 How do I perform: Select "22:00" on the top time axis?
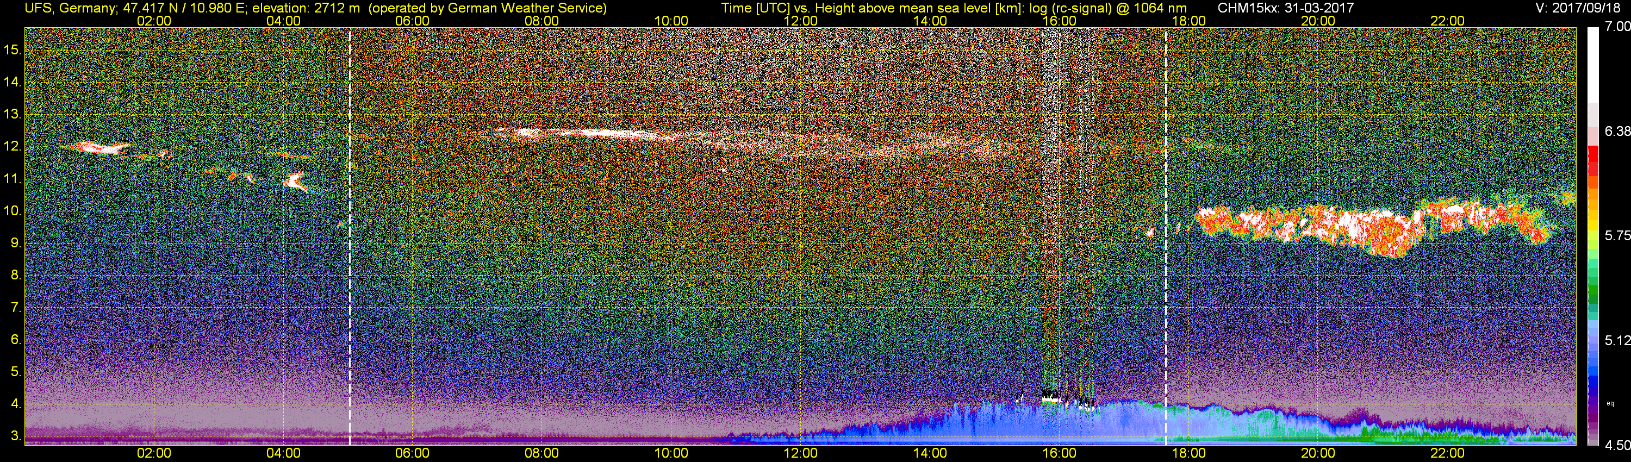[1447, 21]
